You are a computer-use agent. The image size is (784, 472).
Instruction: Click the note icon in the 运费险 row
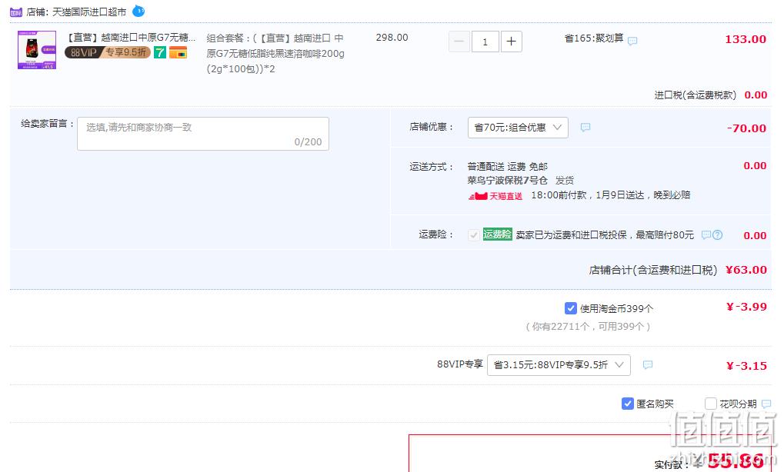[706, 234]
